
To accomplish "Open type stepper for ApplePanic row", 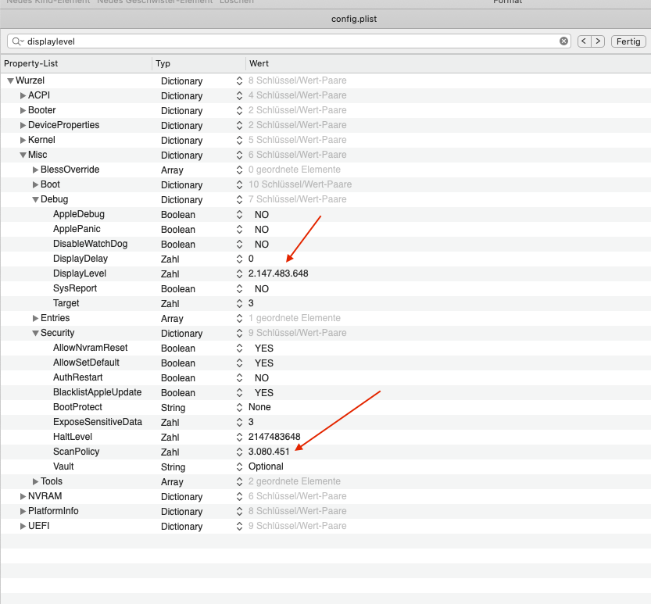I will point(239,229).
